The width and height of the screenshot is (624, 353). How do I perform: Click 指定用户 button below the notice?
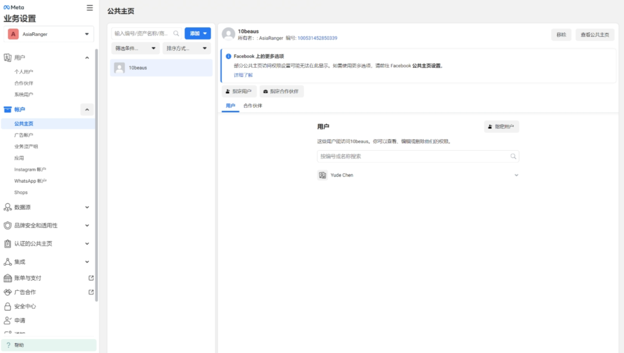click(239, 91)
